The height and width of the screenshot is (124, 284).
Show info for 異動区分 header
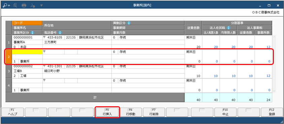coord(129,23)
